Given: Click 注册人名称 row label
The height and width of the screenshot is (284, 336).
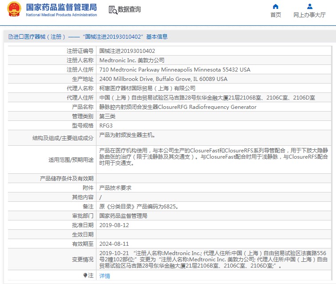Looking at the screenshot, I should [x=80, y=60].
